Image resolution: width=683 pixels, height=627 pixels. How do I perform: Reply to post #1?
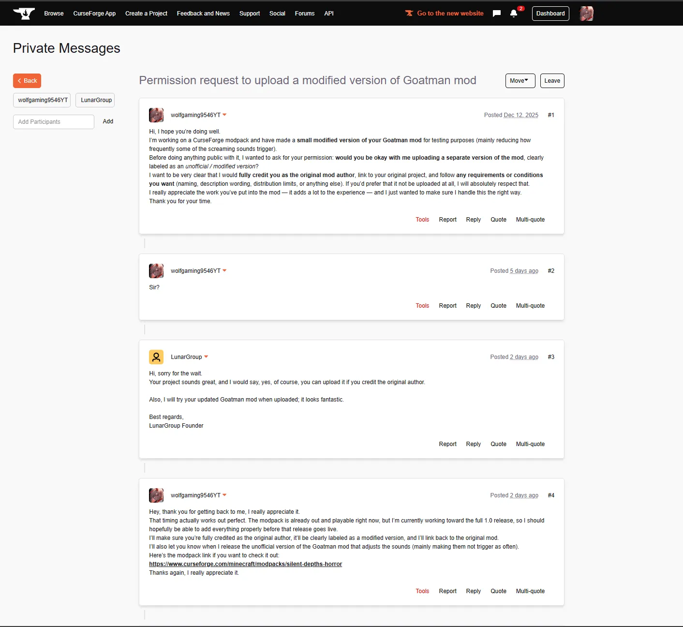(474, 220)
